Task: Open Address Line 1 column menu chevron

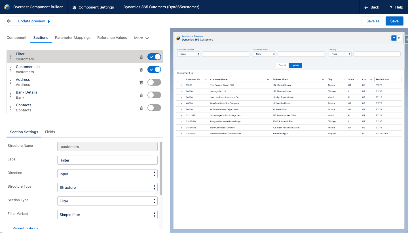Action: pyautogui.click(x=323, y=80)
